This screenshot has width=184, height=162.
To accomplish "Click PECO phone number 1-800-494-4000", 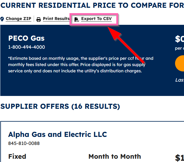I will coord(27,47).
